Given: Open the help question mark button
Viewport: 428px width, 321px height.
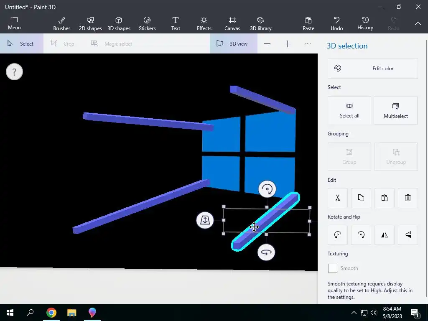Looking at the screenshot, I should [14, 72].
